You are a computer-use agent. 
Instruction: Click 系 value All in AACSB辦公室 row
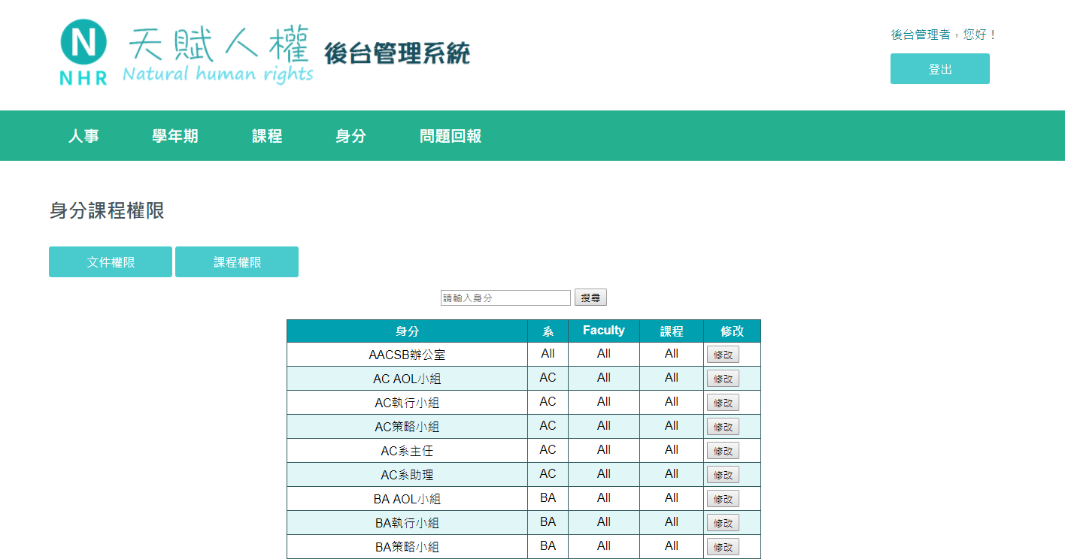(548, 353)
